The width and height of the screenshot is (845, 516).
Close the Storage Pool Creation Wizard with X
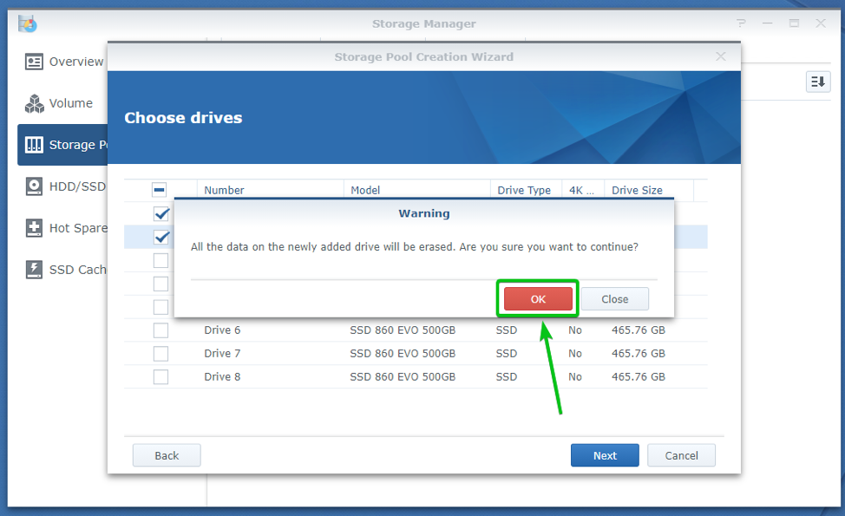(x=721, y=56)
